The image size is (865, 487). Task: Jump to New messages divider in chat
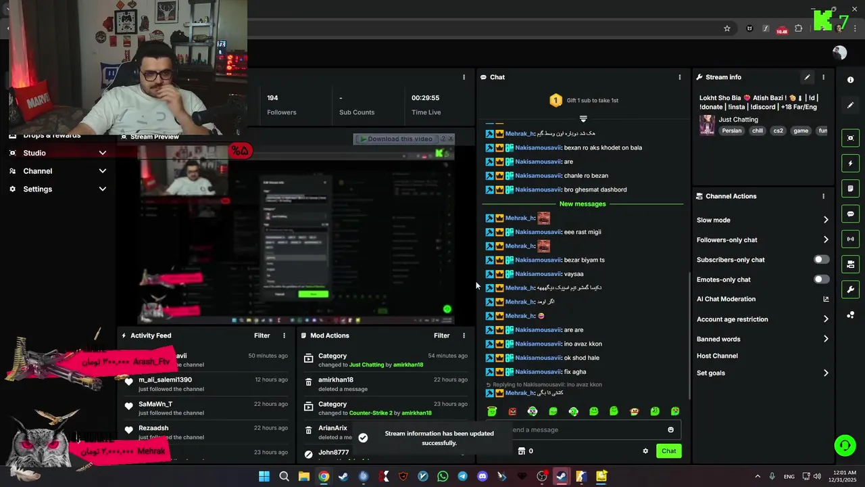(583, 204)
